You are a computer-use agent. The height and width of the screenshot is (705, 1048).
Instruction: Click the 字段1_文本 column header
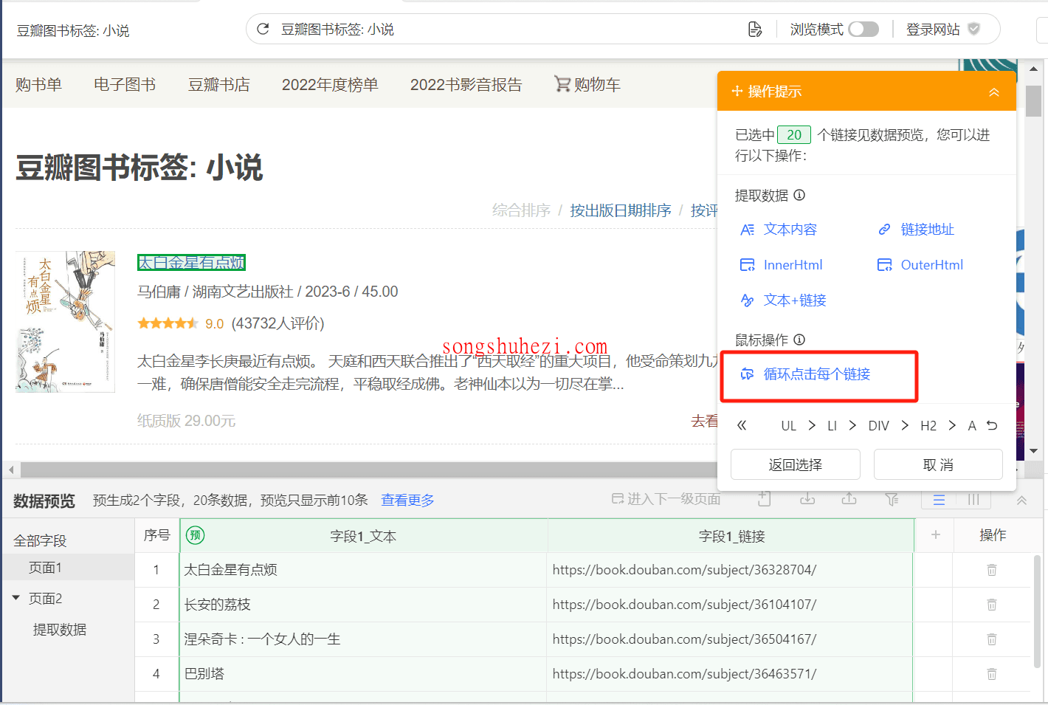tap(363, 537)
